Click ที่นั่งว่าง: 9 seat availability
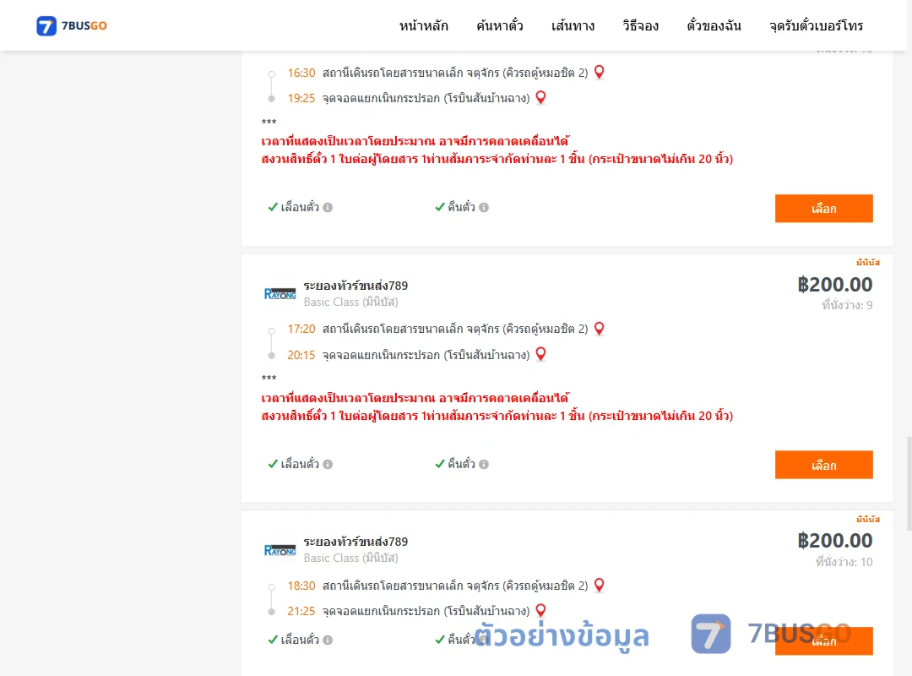912x676 pixels. click(847, 305)
